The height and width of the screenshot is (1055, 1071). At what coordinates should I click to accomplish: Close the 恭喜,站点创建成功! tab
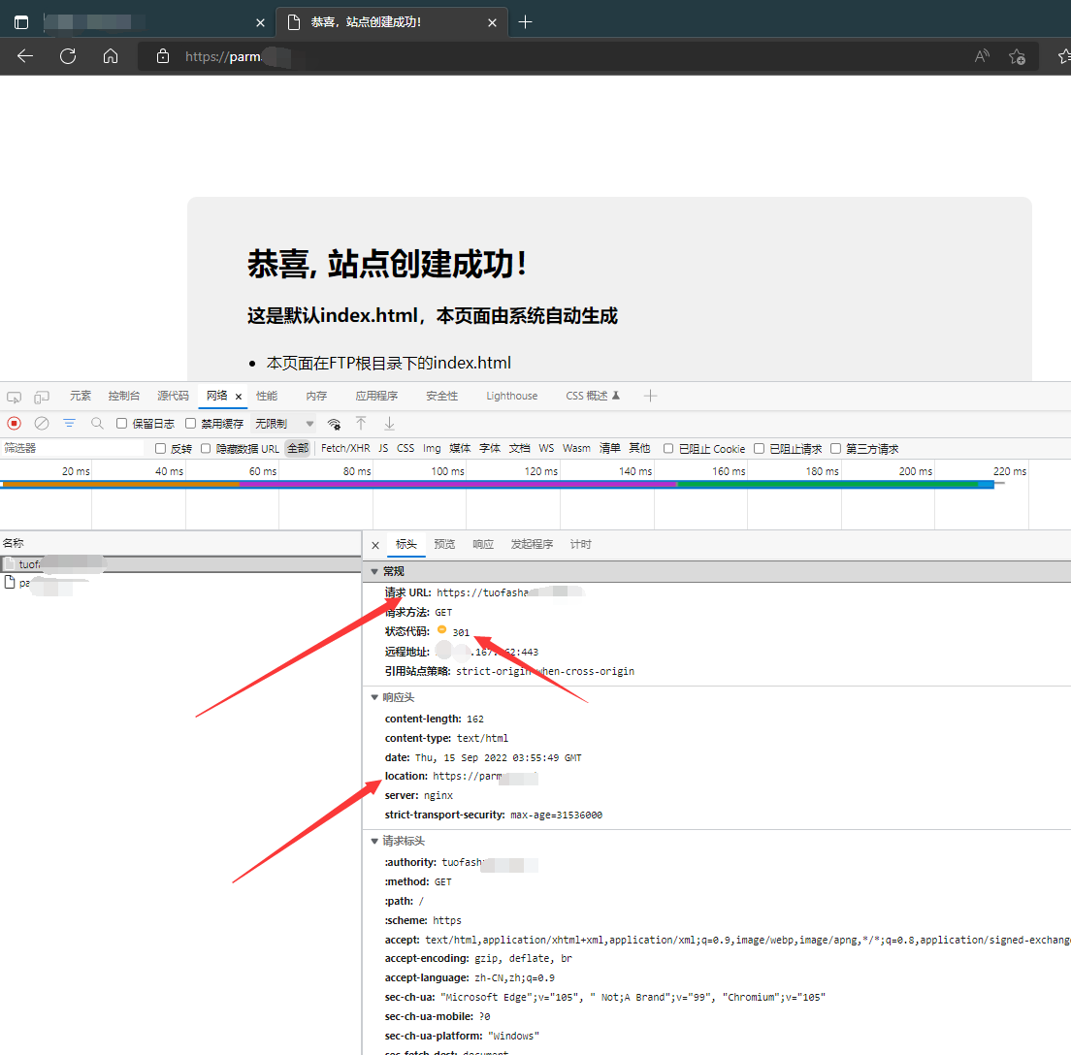point(493,22)
